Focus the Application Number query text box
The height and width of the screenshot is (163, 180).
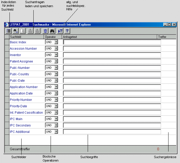[x=112, y=87]
